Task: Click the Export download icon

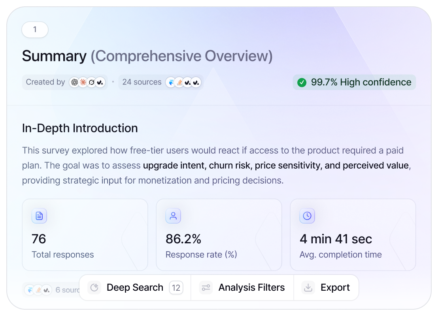Action: [x=308, y=288]
